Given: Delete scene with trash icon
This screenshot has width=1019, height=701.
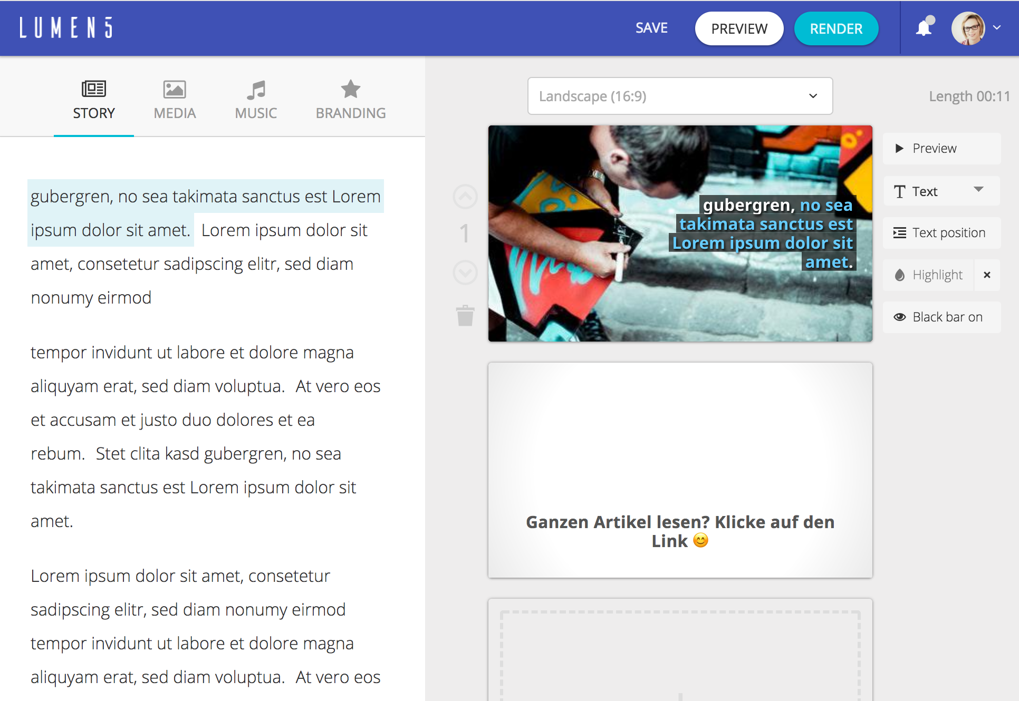Looking at the screenshot, I should [465, 316].
